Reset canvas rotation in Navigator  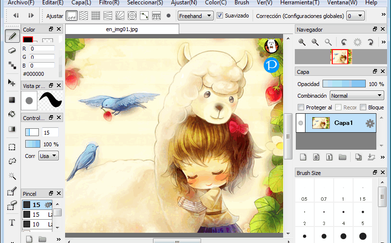pyautogui.click(x=357, y=42)
